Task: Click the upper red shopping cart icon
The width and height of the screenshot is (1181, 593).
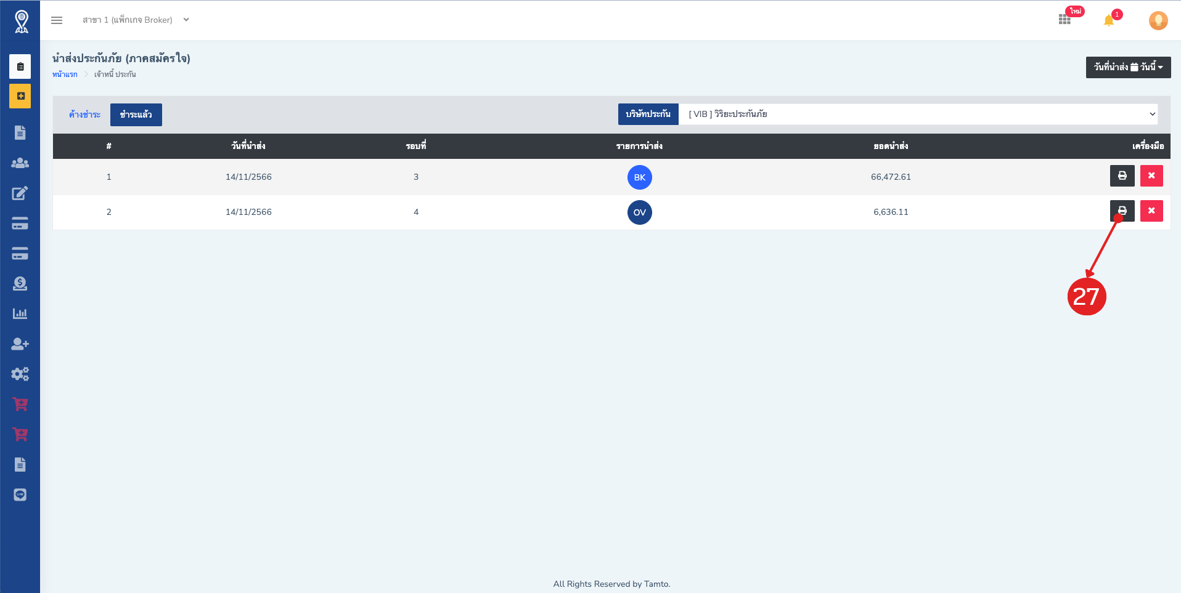Action: [20, 405]
